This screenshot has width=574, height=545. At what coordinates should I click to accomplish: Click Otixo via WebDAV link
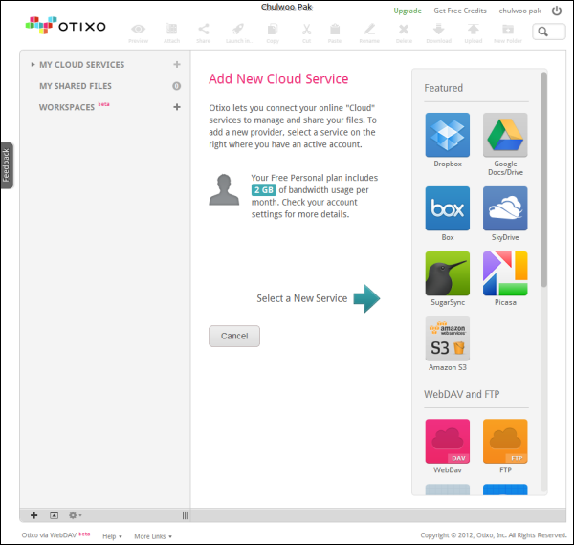pos(49,535)
